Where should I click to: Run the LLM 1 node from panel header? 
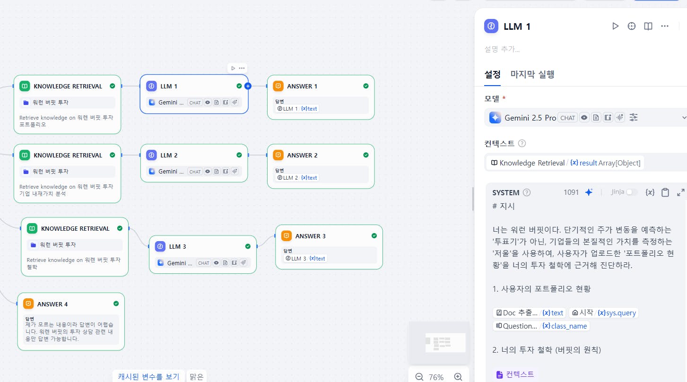click(x=615, y=26)
